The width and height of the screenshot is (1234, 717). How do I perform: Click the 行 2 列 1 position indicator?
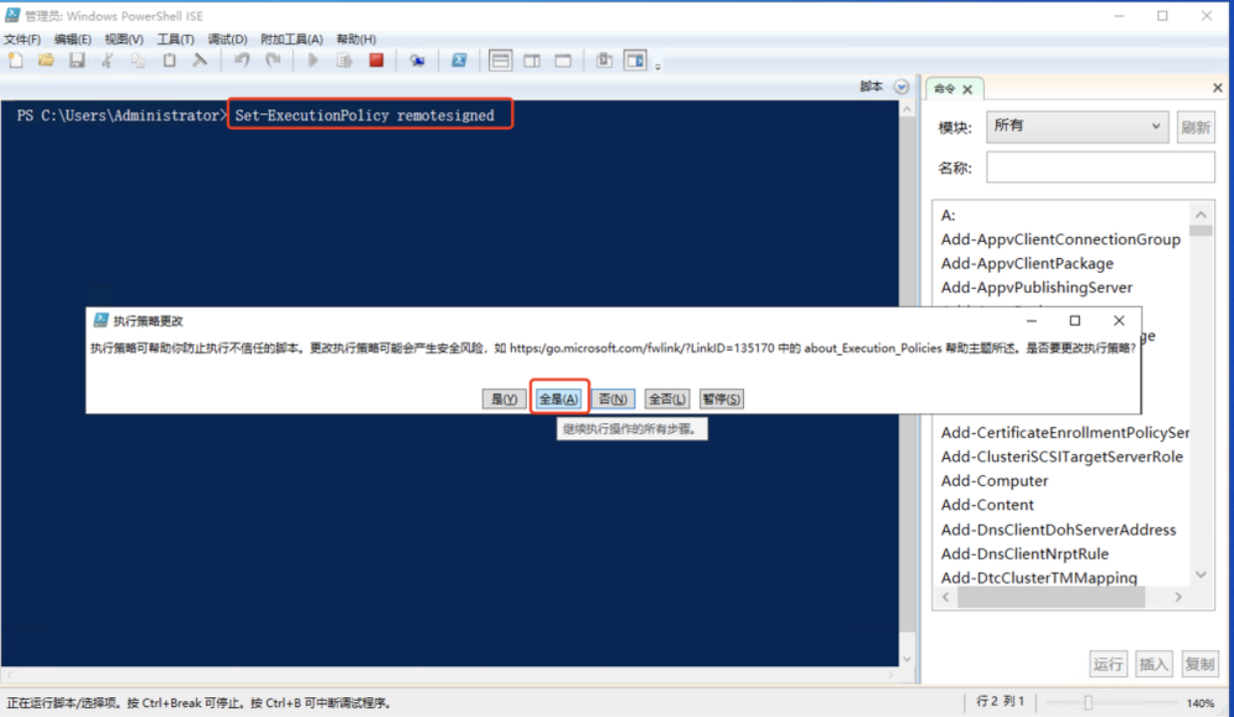point(1001,702)
